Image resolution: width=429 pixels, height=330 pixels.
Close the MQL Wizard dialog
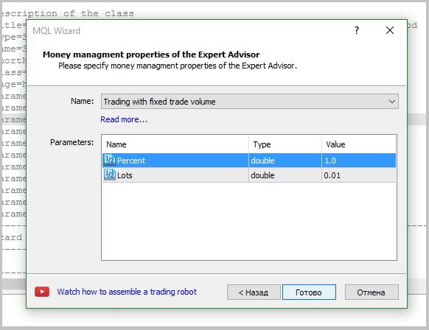[390, 30]
